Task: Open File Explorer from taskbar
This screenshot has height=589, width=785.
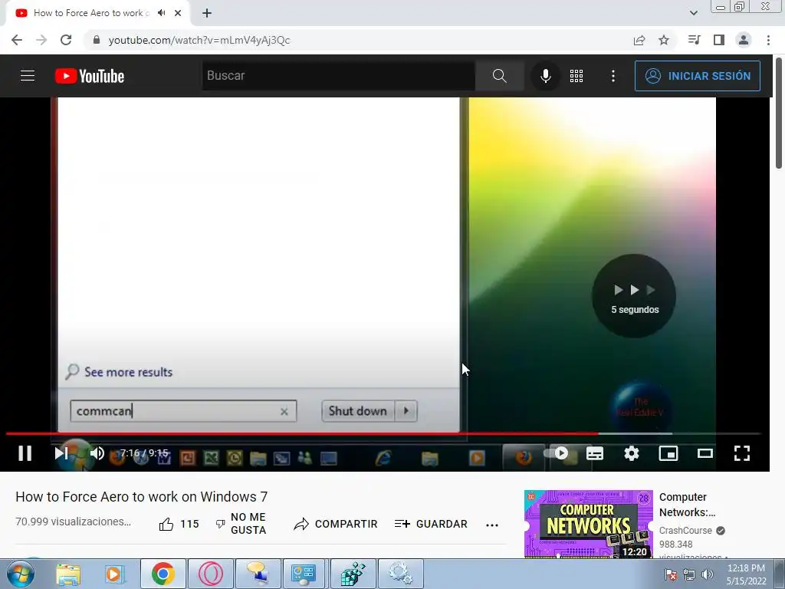Action: tap(68, 574)
